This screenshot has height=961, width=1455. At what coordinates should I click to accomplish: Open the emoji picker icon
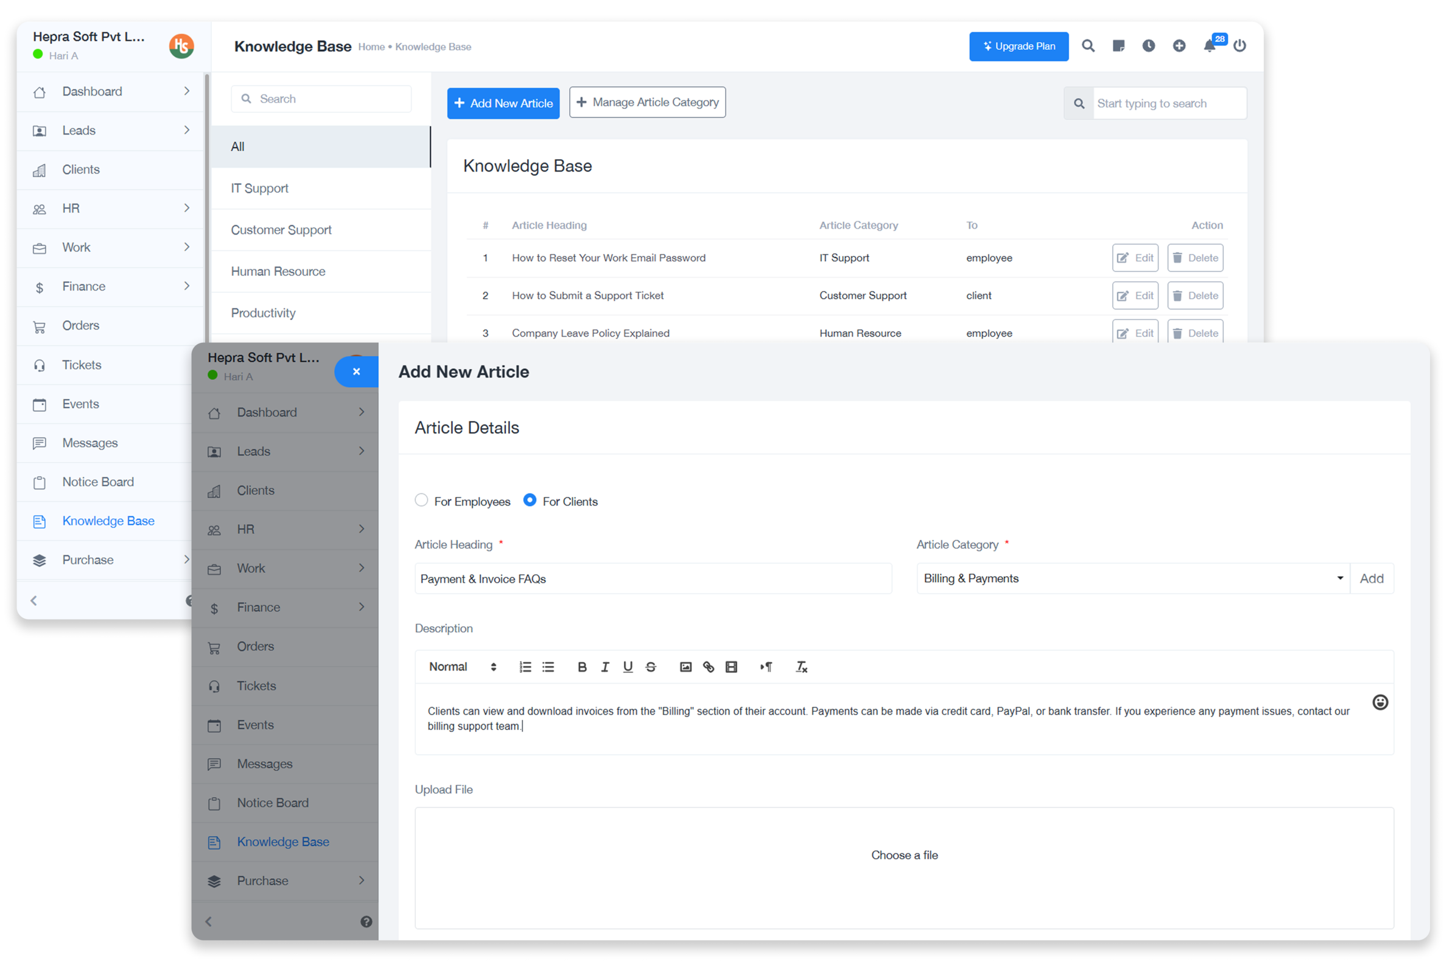tap(1380, 702)
